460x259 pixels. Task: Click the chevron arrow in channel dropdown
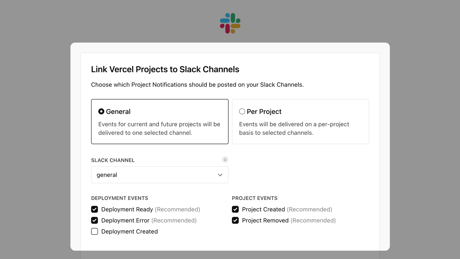220,175
